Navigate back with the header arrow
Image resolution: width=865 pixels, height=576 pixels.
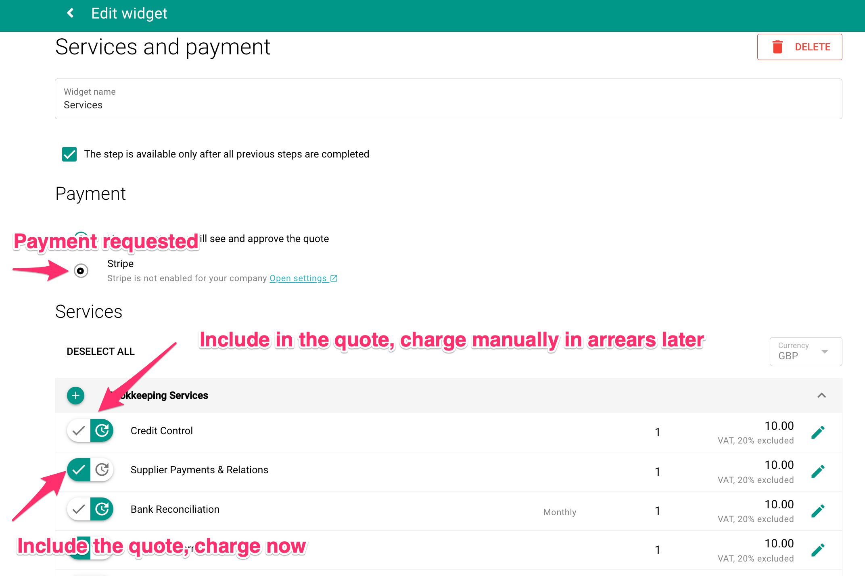[70, 13]
